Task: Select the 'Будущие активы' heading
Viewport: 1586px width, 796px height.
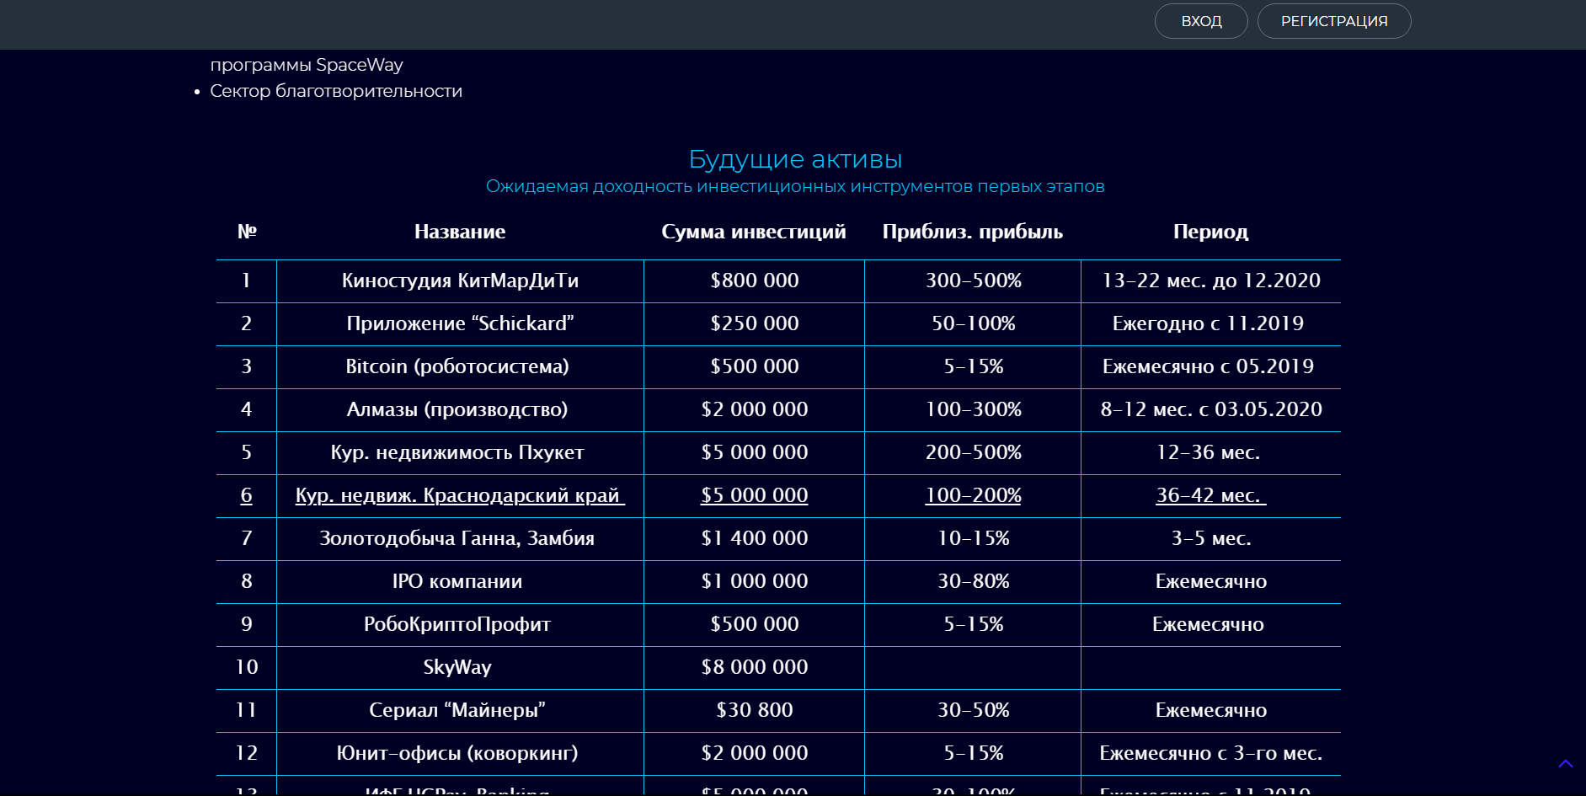Action: pos(795,159)
